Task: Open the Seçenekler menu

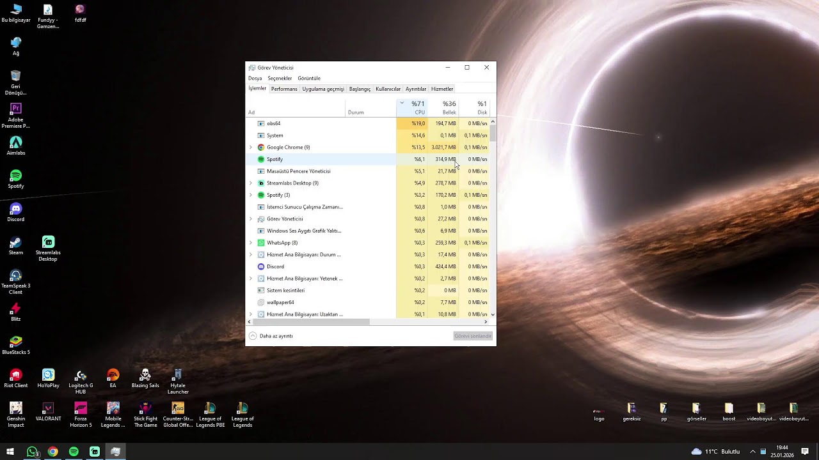Action: [280, 79]
